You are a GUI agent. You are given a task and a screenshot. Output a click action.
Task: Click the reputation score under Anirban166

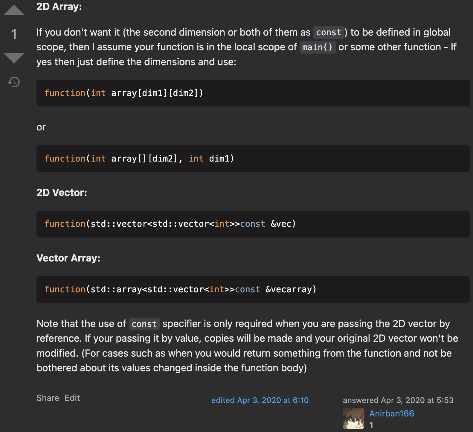click(371, 425)
